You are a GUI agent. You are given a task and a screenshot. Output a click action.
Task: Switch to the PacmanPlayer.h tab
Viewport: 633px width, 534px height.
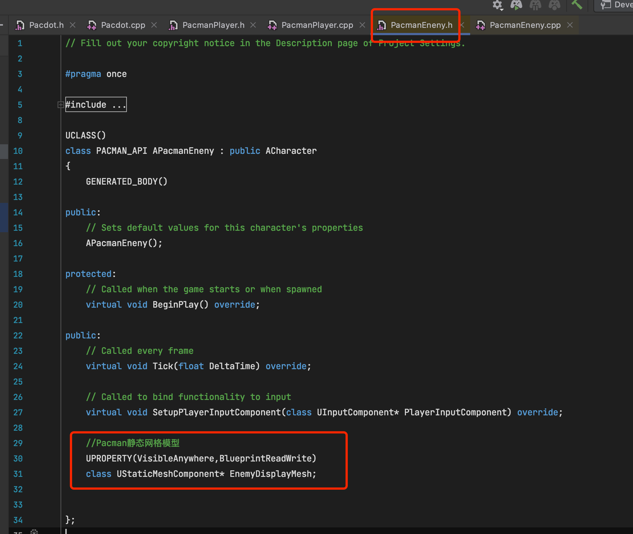(213, 25)
